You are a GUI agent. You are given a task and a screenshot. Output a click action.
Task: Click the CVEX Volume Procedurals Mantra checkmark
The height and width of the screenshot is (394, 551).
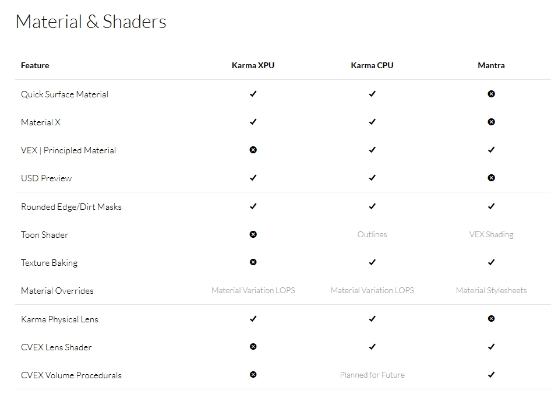pos(491,375)
